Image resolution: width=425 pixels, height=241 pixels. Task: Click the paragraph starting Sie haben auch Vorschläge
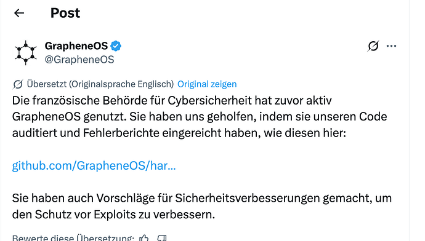pos(202,206)
